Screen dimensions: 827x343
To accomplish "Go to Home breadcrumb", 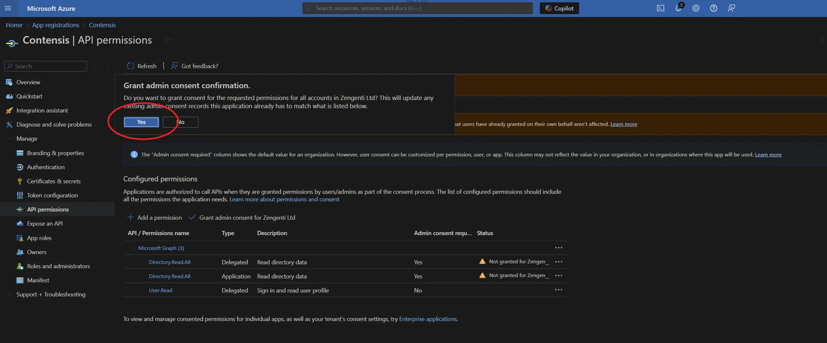I will [x=14, y=25].
